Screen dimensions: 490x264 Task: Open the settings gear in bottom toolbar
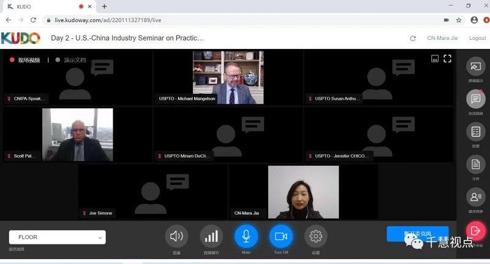click(x=315, y=236)
